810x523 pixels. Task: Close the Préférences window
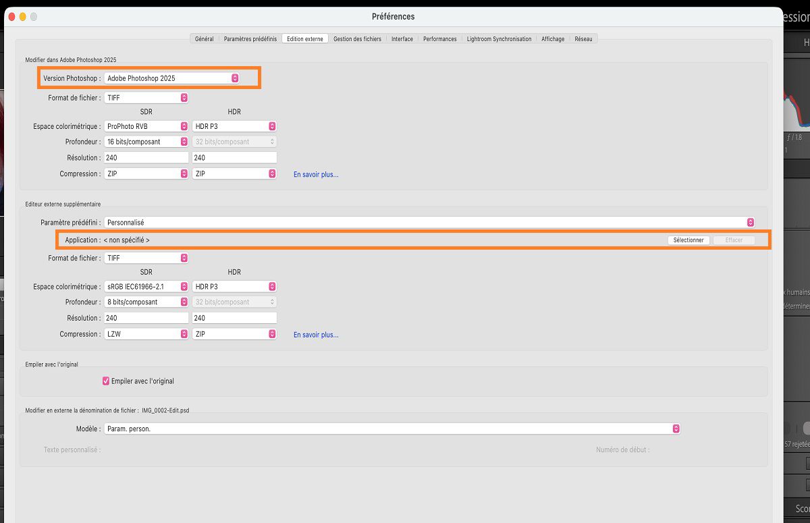[11, 16]
